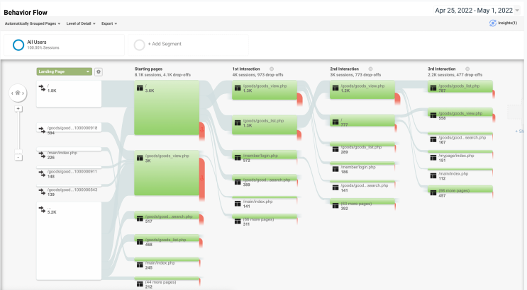The height and width of the screenshot is (290, 527).
Task: Click the Behavior Flow page title
Action: tap(26, 13)
